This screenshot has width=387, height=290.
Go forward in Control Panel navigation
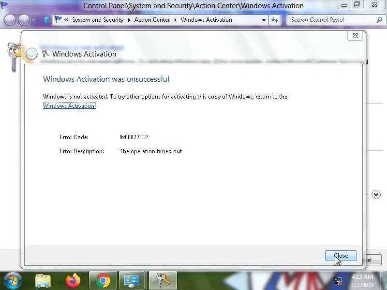(24, 20)
